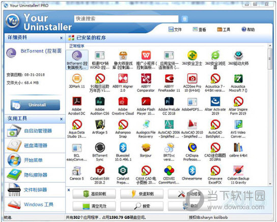Open 自启动管理器 tool
This screenshot has height=222, width=277.
coord(35,131)
